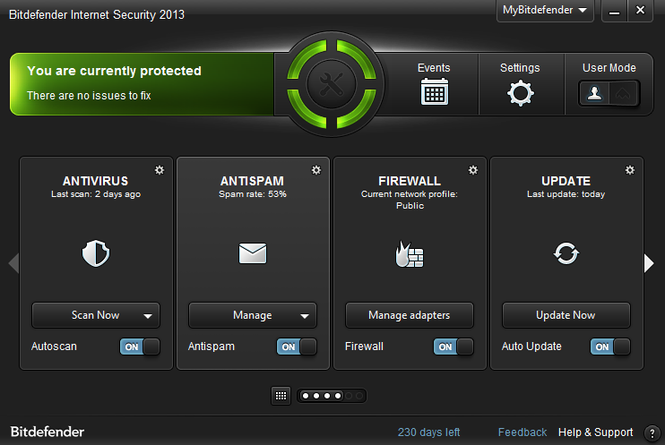Click the Antispam envelope icon

pyautogui.click(x=253, y=253)
